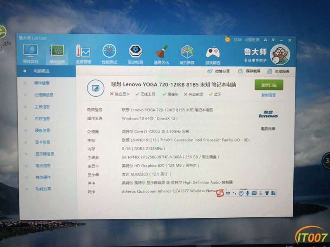The image size is (330, 247).
Task: Open the 论坛 forum link
Action: [238, 40]
